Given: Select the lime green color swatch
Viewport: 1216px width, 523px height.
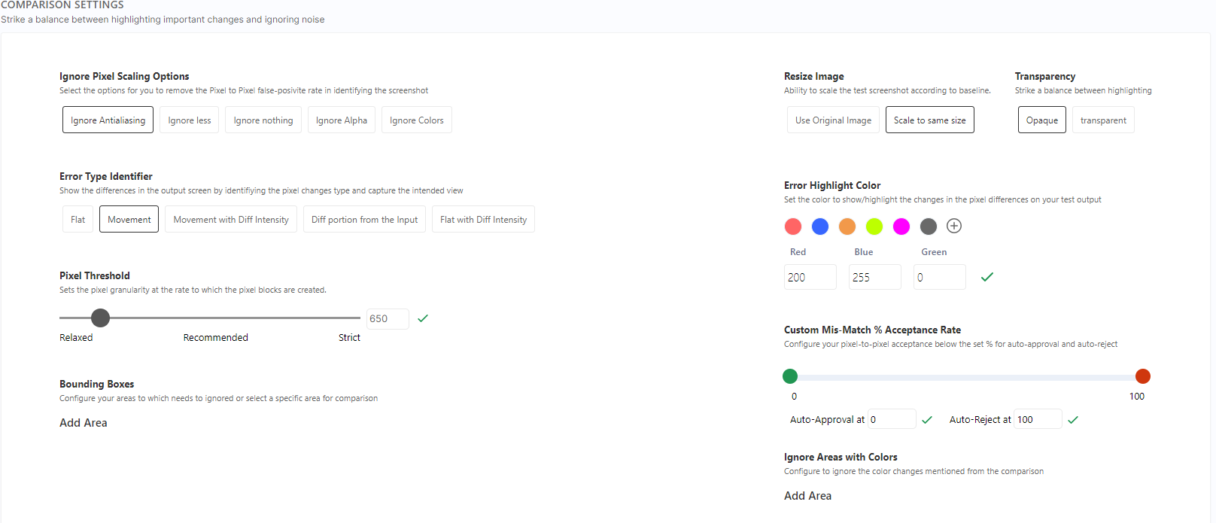Looking at the screenshot, I should tap(874, 227).
